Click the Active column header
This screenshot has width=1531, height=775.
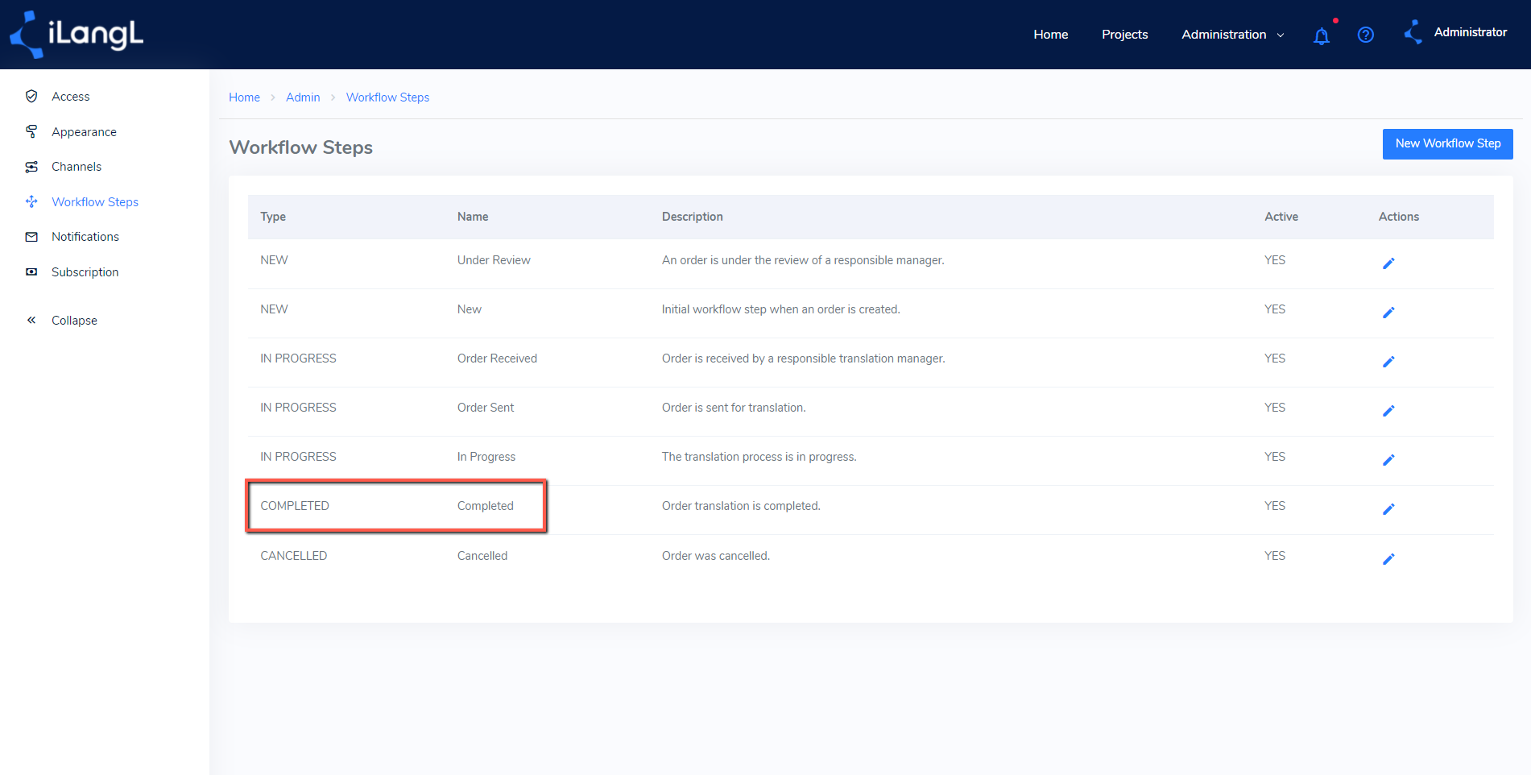[1281, 217]
